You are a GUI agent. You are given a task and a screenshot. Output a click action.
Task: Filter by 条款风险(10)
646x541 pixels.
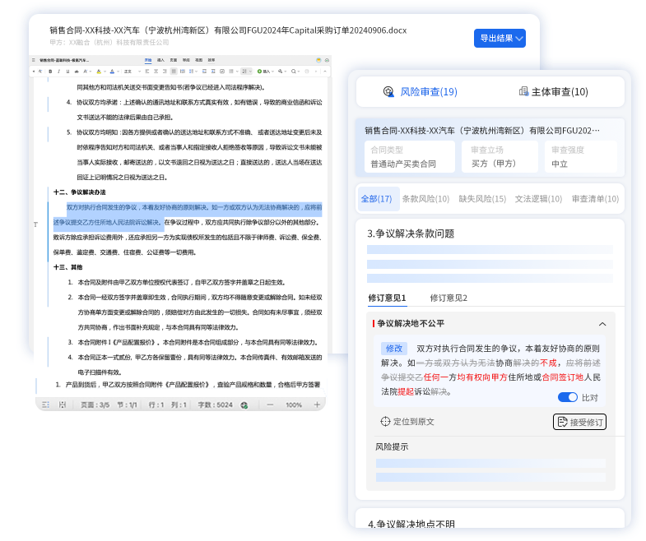pos(425,199)
